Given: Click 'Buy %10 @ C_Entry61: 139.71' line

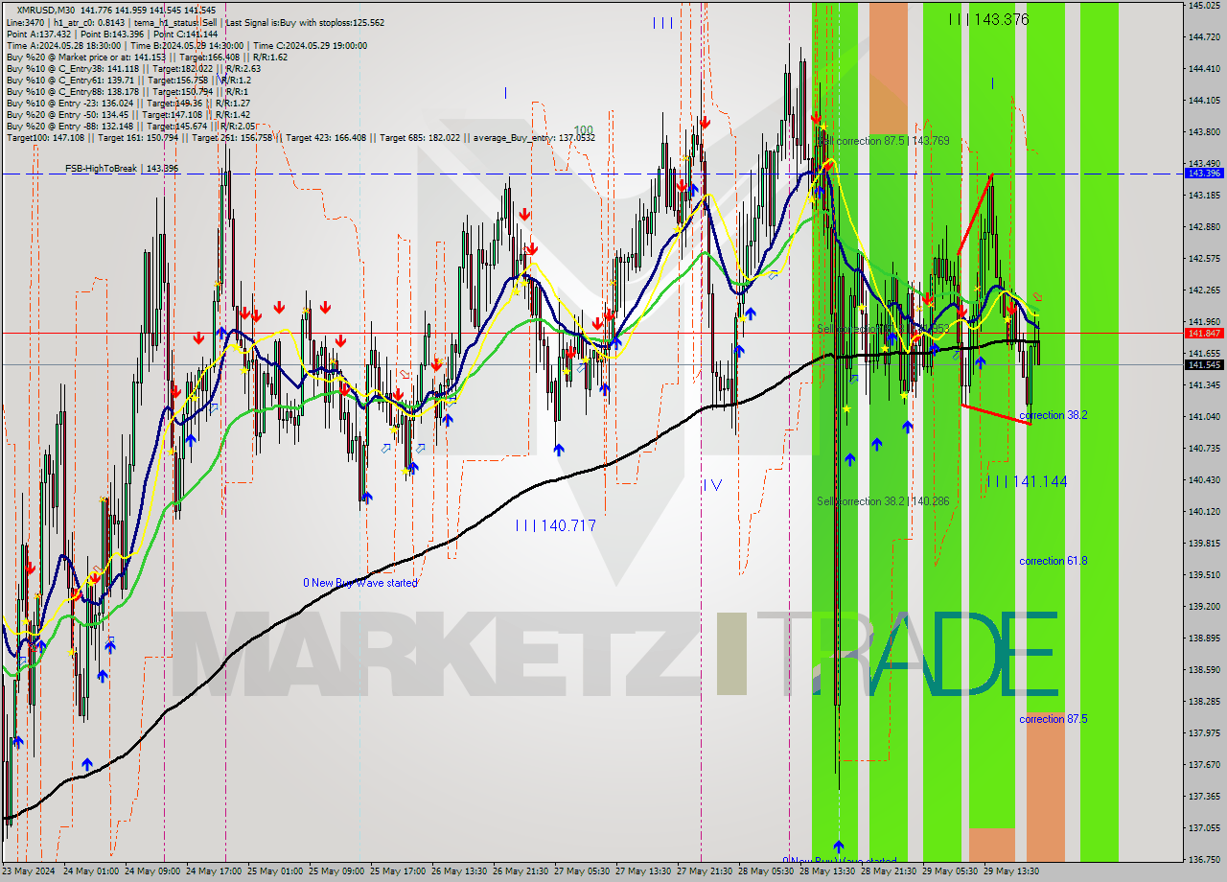Looking at the screenshot, I should pos(128,80).
